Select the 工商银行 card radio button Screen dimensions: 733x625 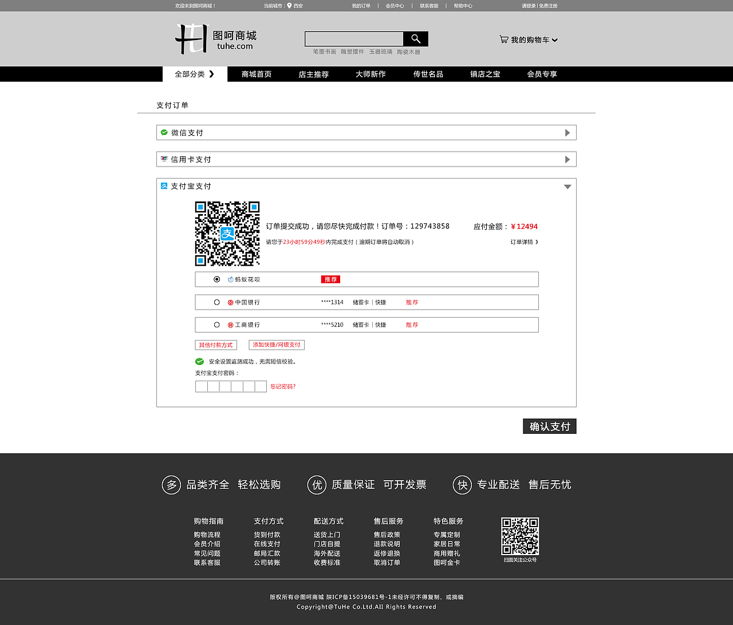coord(216,325)
